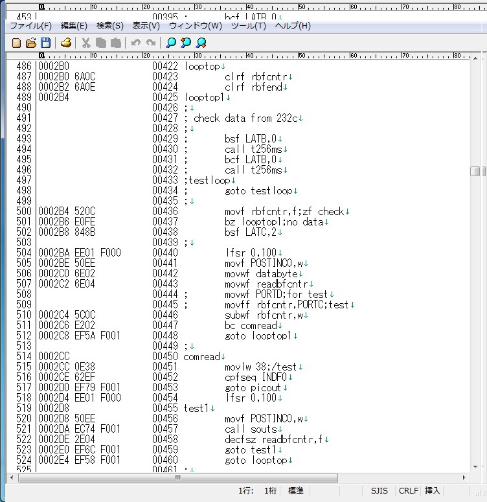Click the 'goto looptop1' line
This screenshot has height=502, width=487.
(x=258, y=336)
